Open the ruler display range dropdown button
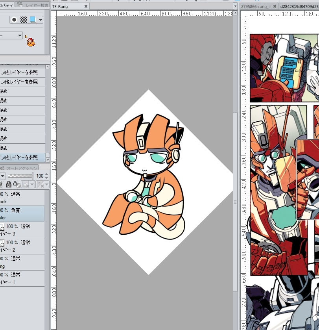 coord(42,185)
